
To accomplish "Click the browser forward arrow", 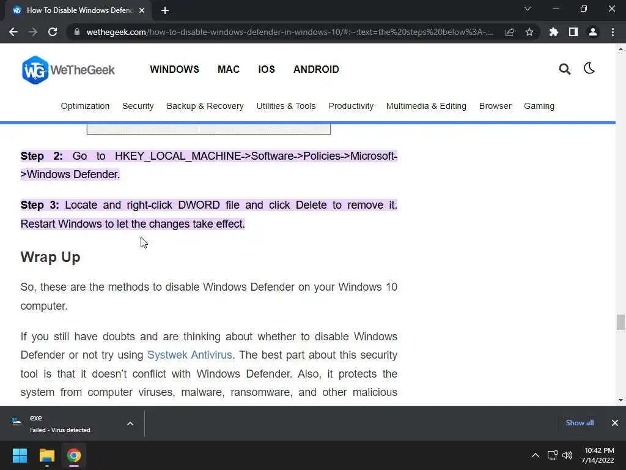I will 33,32.
